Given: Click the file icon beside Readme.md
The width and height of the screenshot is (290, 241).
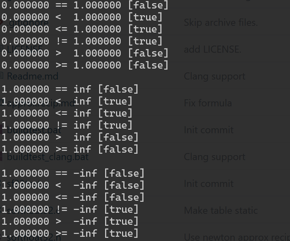Looking at the screenshot, I should click(1, 76).
